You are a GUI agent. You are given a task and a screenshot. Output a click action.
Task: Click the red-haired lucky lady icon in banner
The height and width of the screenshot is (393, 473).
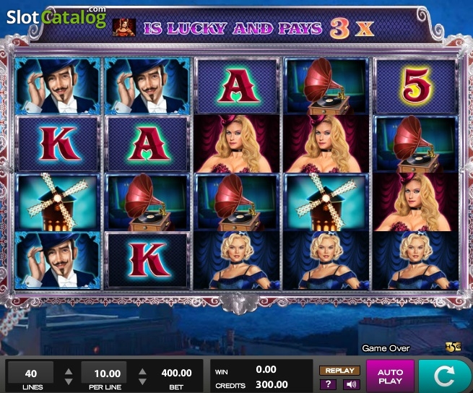pos(124,27)
